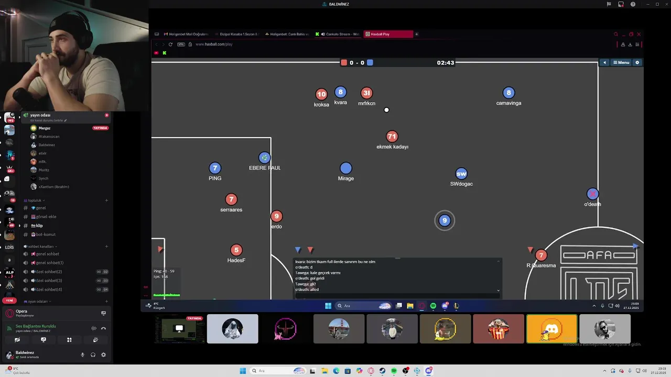Image resolution: width=671 pixels, height=377 pixels.
Task: Open a new browser tab
Action: (x=417, y=34)
